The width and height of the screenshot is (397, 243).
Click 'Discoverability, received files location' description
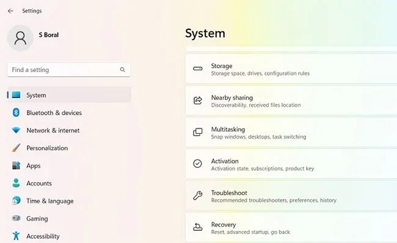[256, 105]
